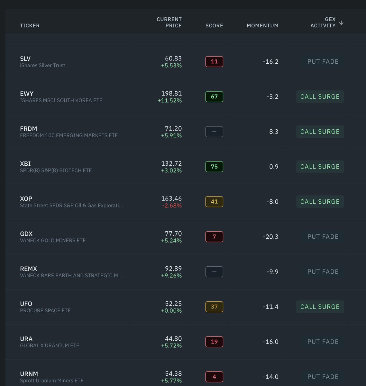This screenshot has width=366, height=386.
Task: Click XOP price 163.46
Action: click(x=171, y=199)
